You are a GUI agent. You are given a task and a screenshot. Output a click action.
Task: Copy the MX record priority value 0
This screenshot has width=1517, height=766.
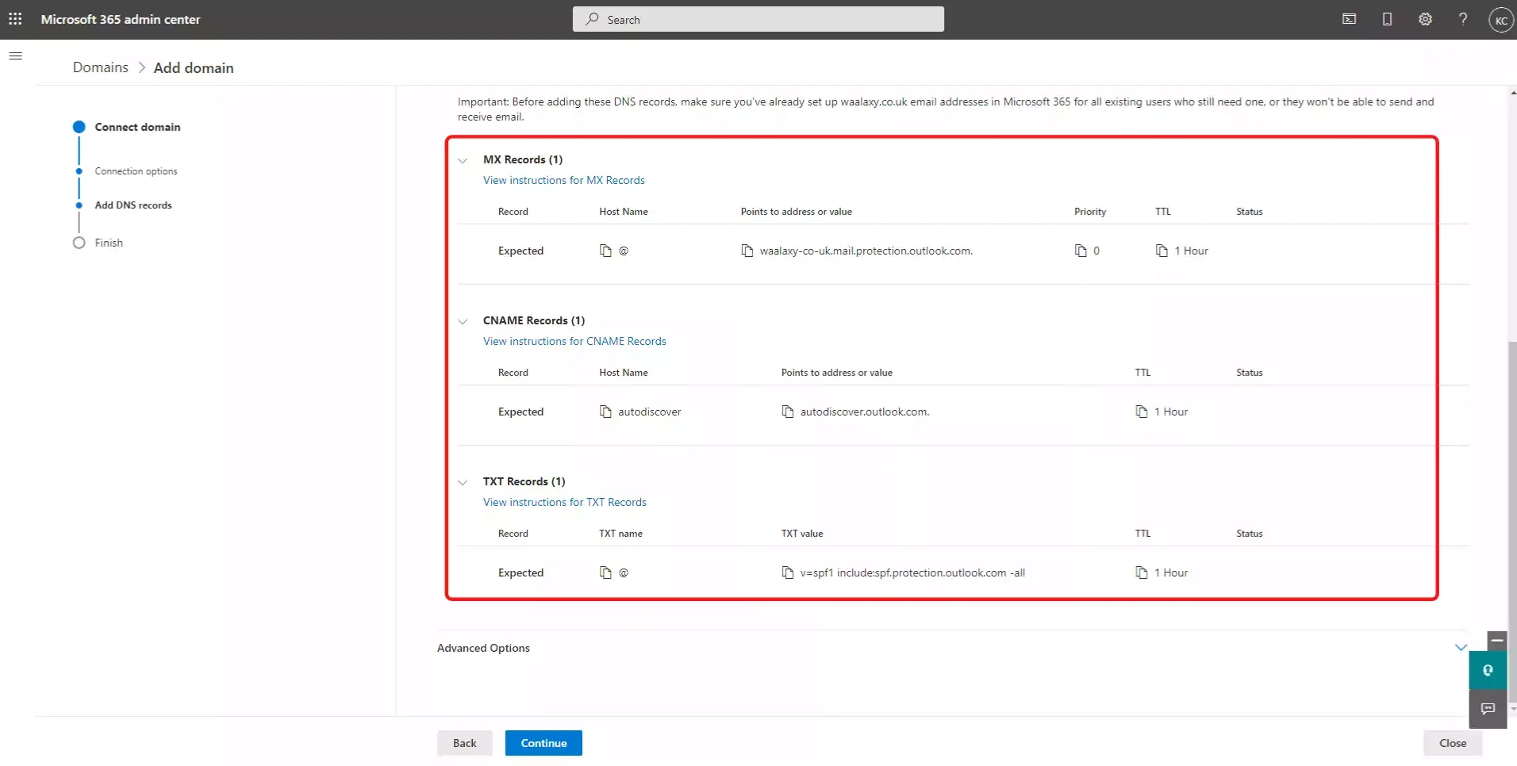tap(1081, 251)
